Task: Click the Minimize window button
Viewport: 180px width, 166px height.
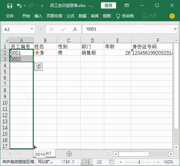Action: (x=142, y=5)
